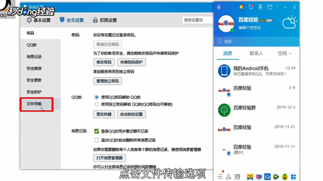Image resolution: width=323 pixels, height=181 pixels.
Task: Click the search magnifier icon in QQ panel
Action: [x=220, y=42]
